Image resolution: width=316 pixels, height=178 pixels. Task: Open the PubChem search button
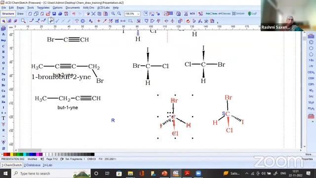click(211, 14)
